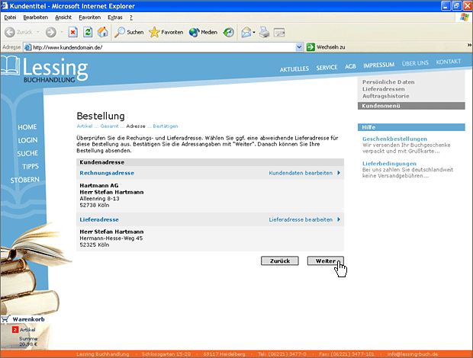Image resolution: width=473 pixels, height=358 pixels.
Task: Open browser History clock icon
Action: (x=229, y=32)
